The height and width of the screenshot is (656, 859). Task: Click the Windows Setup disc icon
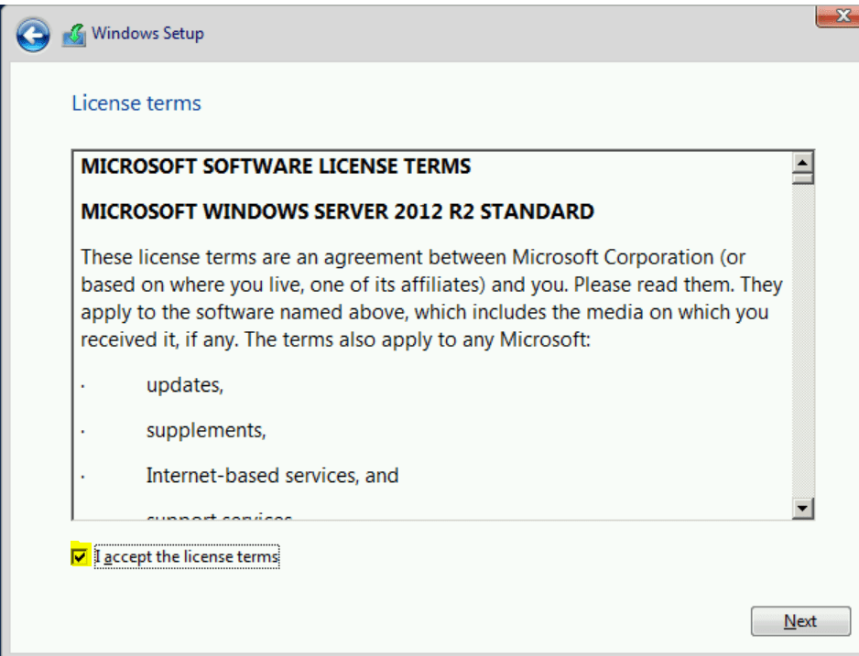(73, 35)
